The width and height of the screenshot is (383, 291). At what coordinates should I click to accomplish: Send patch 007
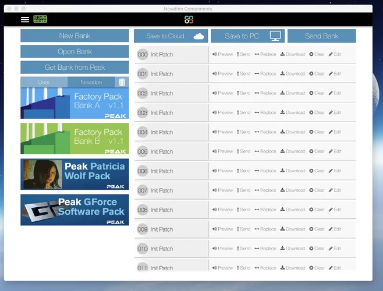243,190
